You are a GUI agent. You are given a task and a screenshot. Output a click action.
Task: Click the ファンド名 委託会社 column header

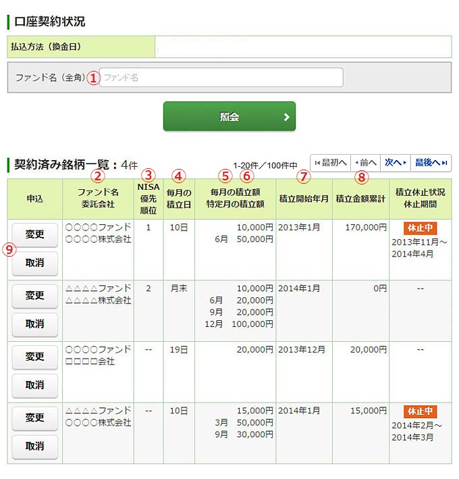[x=98, y=199]
